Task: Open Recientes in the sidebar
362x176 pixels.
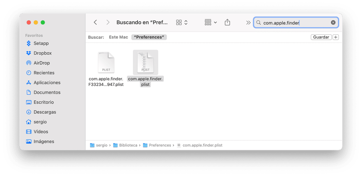Action: (x=44, y=73)
